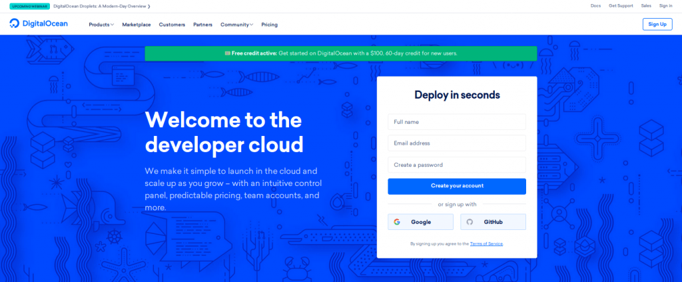Image resolution: width=682 pixels, height=282 pixels.
Task: Click 'Welcome to the developer cloud' heading
Action: (224, 132)
